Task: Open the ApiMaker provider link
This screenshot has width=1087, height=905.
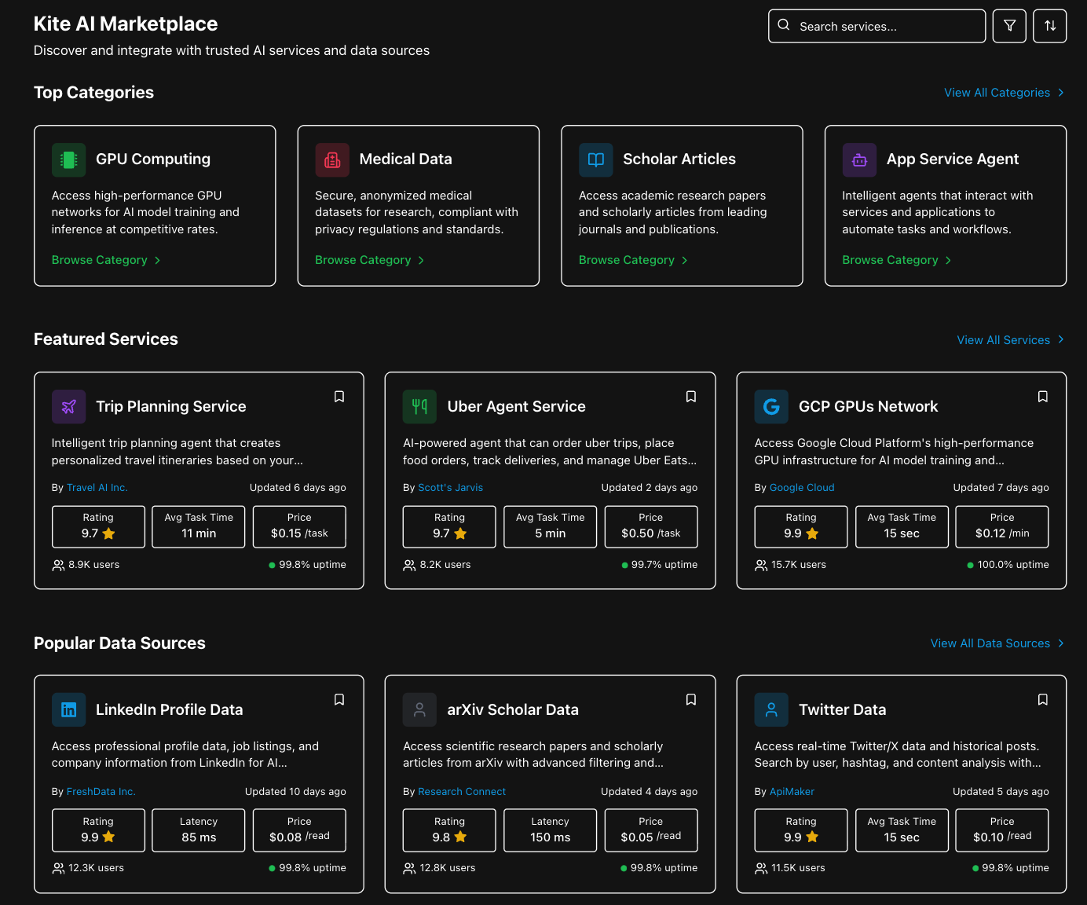Action: coord(792,792)
